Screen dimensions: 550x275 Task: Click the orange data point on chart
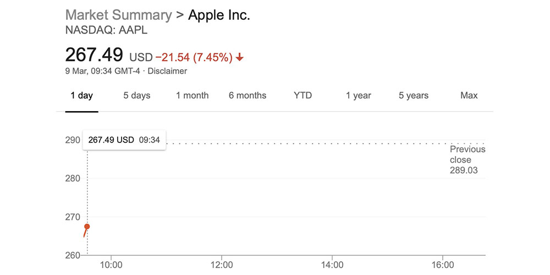[x=87, y=227]
